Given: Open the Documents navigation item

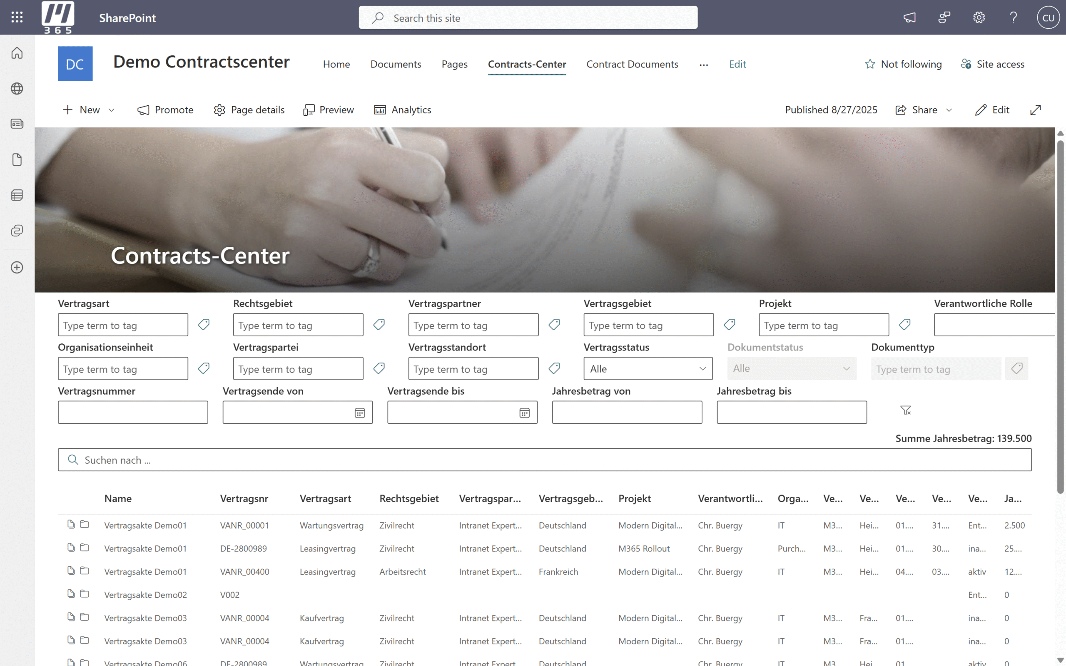Looking at the screenshot, I should click(x=395, y=64).
